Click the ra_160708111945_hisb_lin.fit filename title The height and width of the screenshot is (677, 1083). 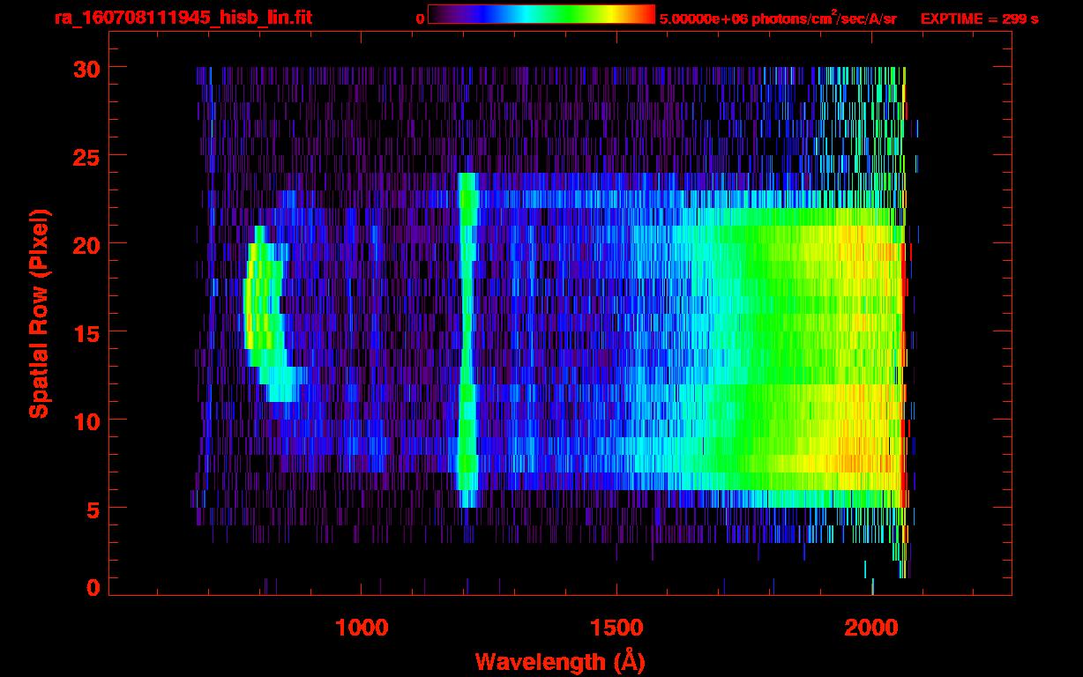click(x=183, y=18)
